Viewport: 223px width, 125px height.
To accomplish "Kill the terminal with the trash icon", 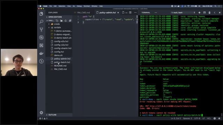I will [x=209, y=12].
